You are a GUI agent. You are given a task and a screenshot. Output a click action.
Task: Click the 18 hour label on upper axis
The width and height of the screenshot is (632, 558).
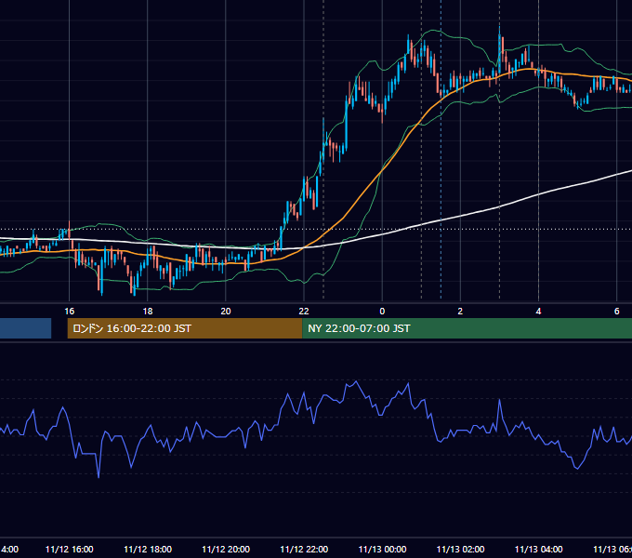pos(148,312)
